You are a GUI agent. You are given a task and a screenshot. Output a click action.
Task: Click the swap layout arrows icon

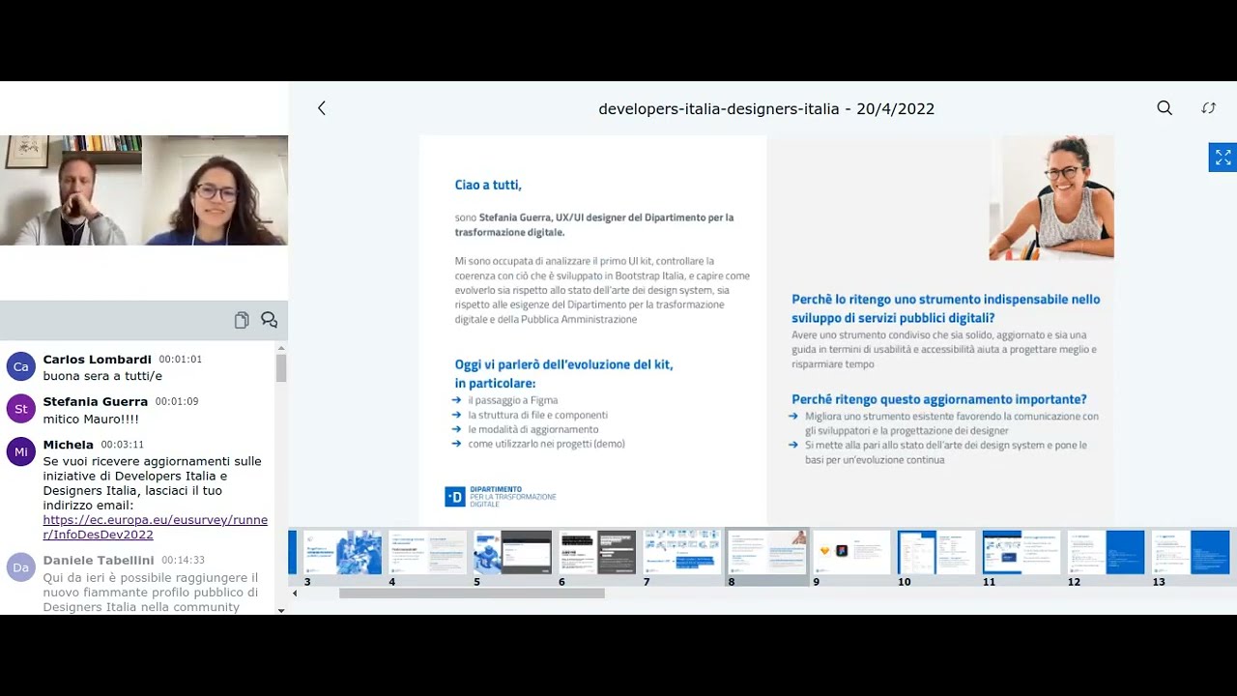(1208, 108)
